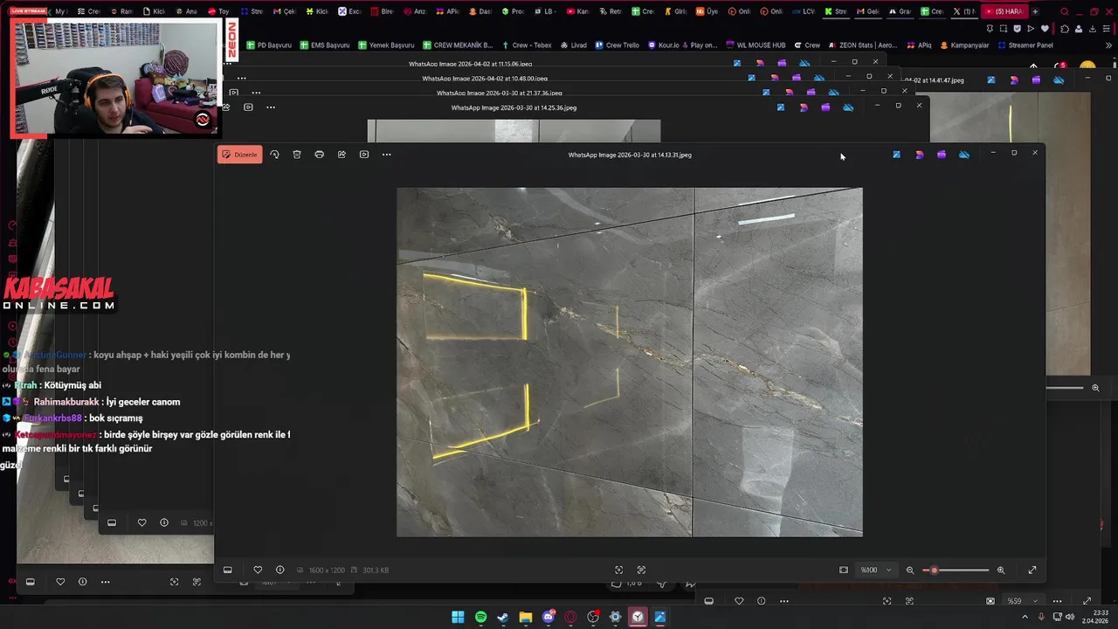The width and height of the screenshot is (1118, 629).
Task: Open Windows Start menu
Action: coord(458,617)
